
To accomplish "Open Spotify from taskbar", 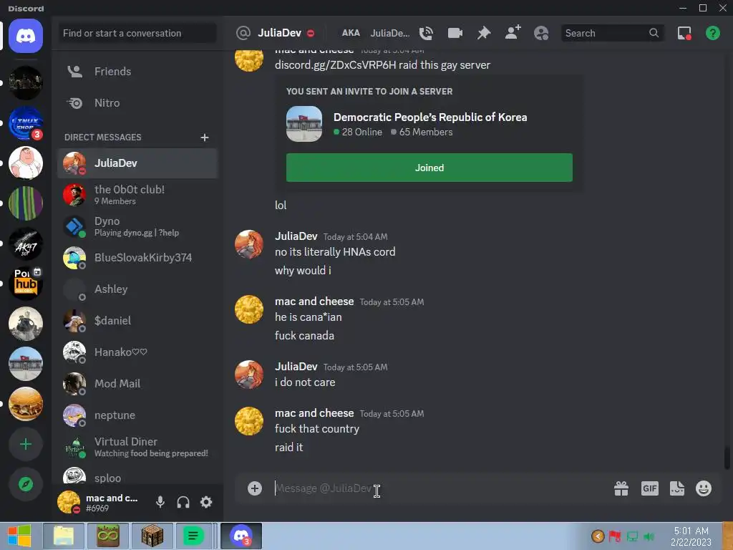I will point(193,536).
